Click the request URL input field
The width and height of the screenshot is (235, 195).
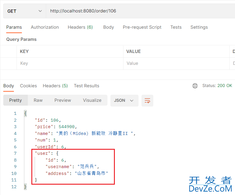click(140, 11)
